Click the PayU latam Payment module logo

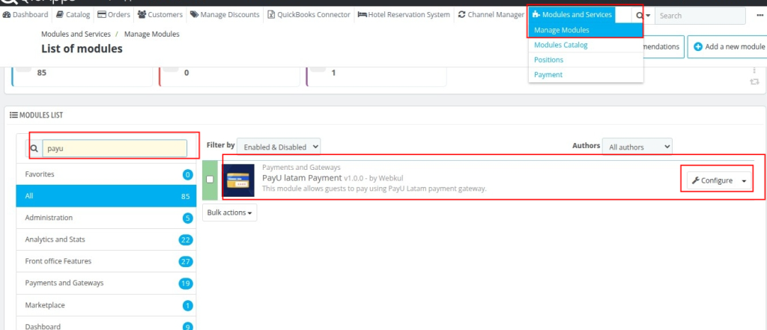pos(238,180)
